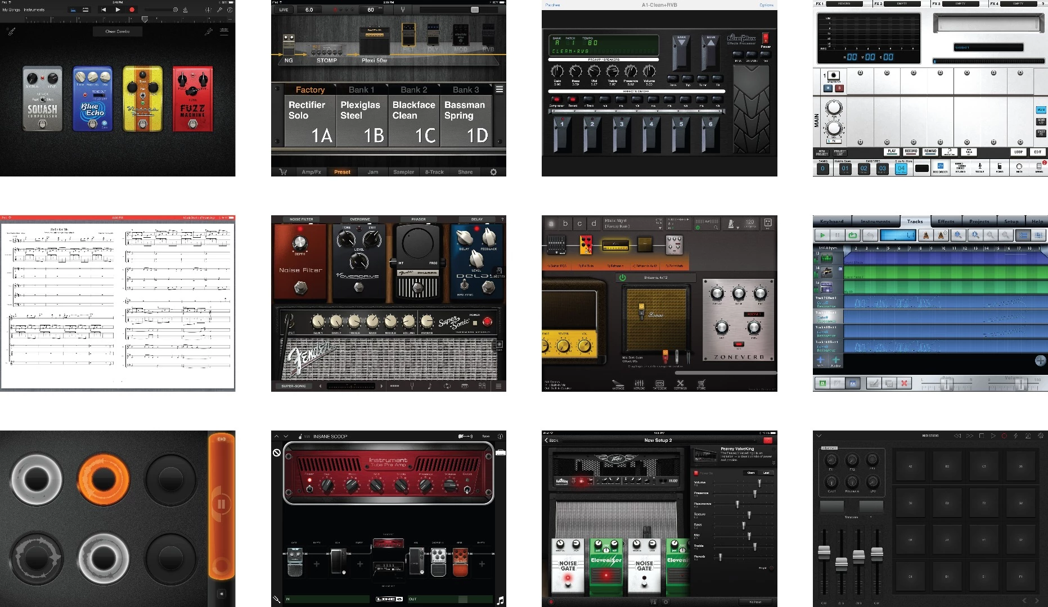Open tuner fork icon in AmpliTube
The image size is (1048, 607).
[403, 10]
